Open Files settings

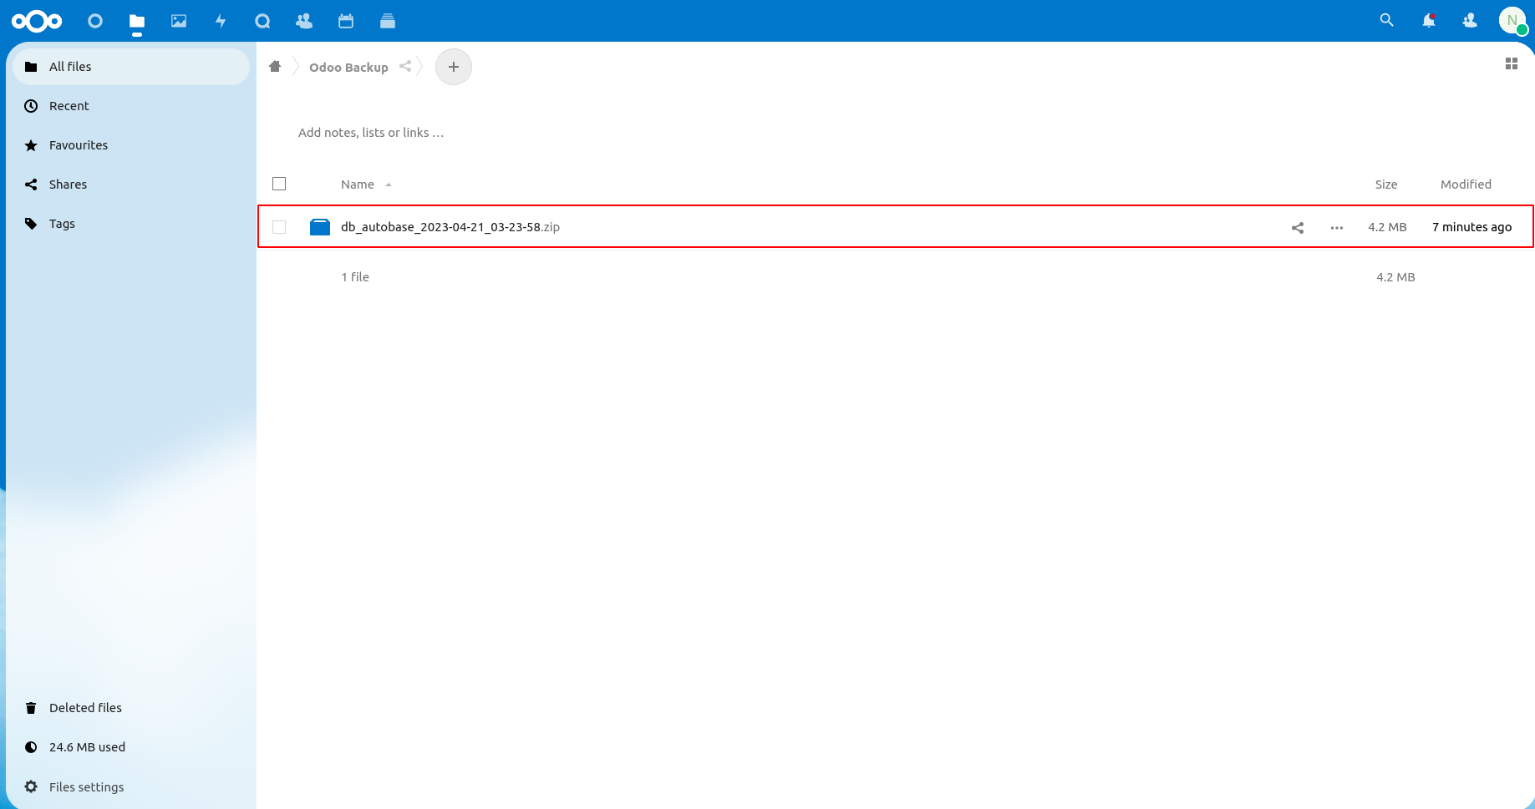86,786
